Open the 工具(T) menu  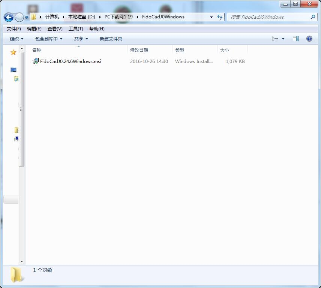(76, 29)
